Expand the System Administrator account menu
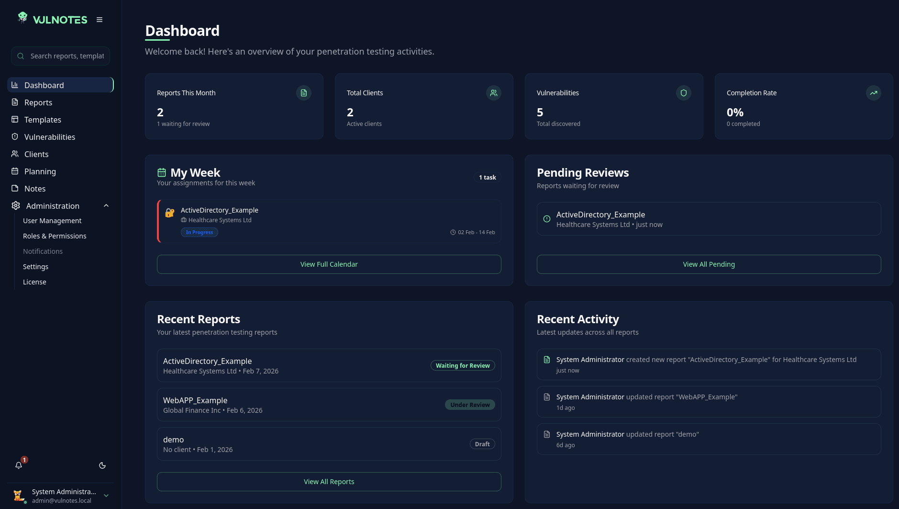 106,495
